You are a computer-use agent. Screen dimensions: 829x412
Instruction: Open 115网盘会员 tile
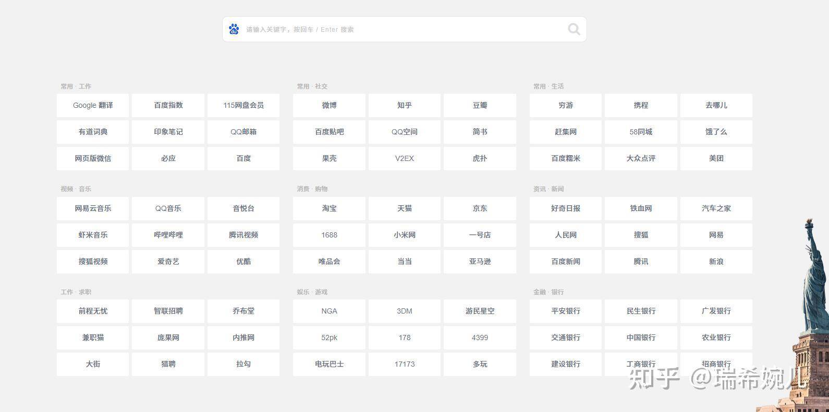[x=243, y=105]
